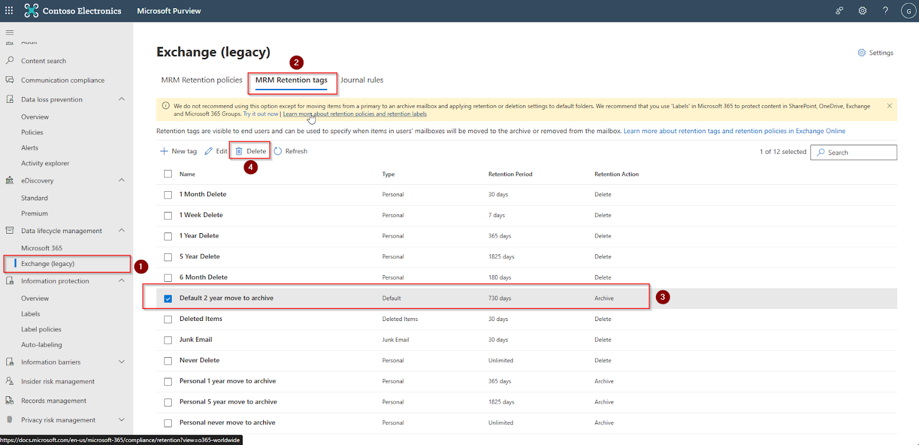Click the Insider risk management icon
Screen dimensions: 919x445
tap(10, 381)
